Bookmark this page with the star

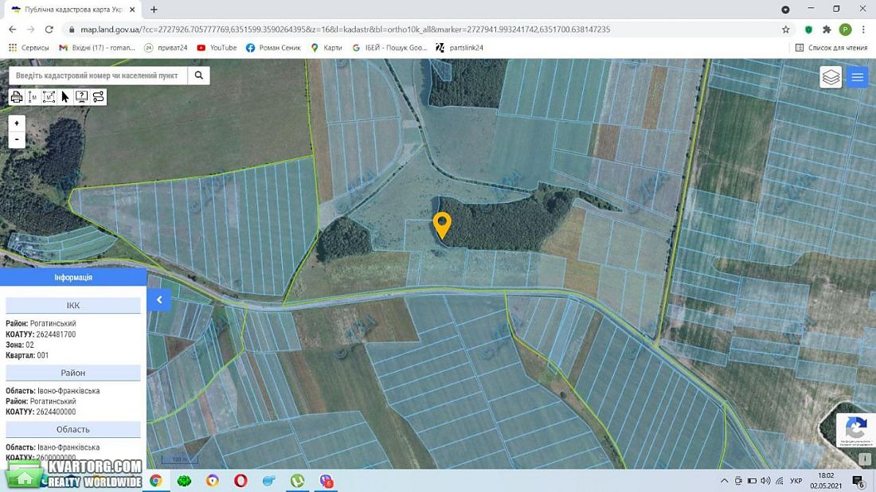(785, 29)
